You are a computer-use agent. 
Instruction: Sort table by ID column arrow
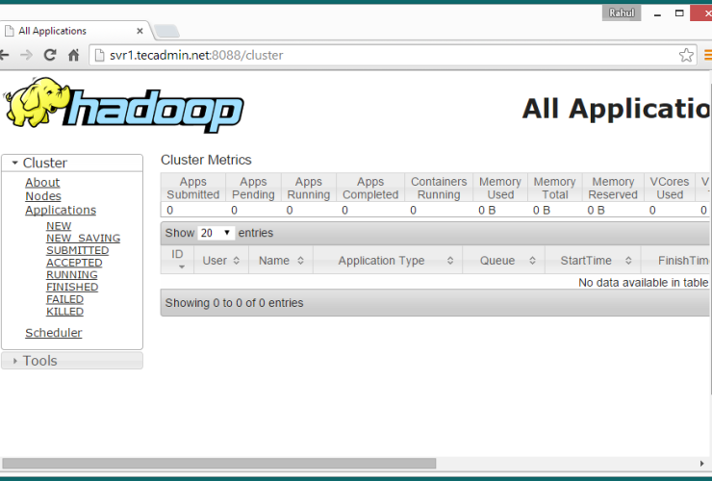tap(178, 266)
